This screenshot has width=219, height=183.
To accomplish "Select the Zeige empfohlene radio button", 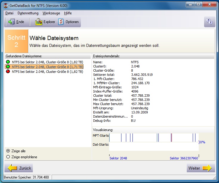I will tap(8, 157).
